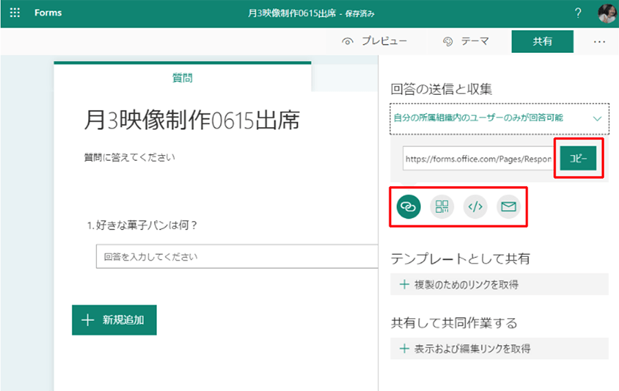The height and width of the screenshot is (391, 619).
Task: Click 複製のためのリンクを取得 option
Action: (499, 284)
